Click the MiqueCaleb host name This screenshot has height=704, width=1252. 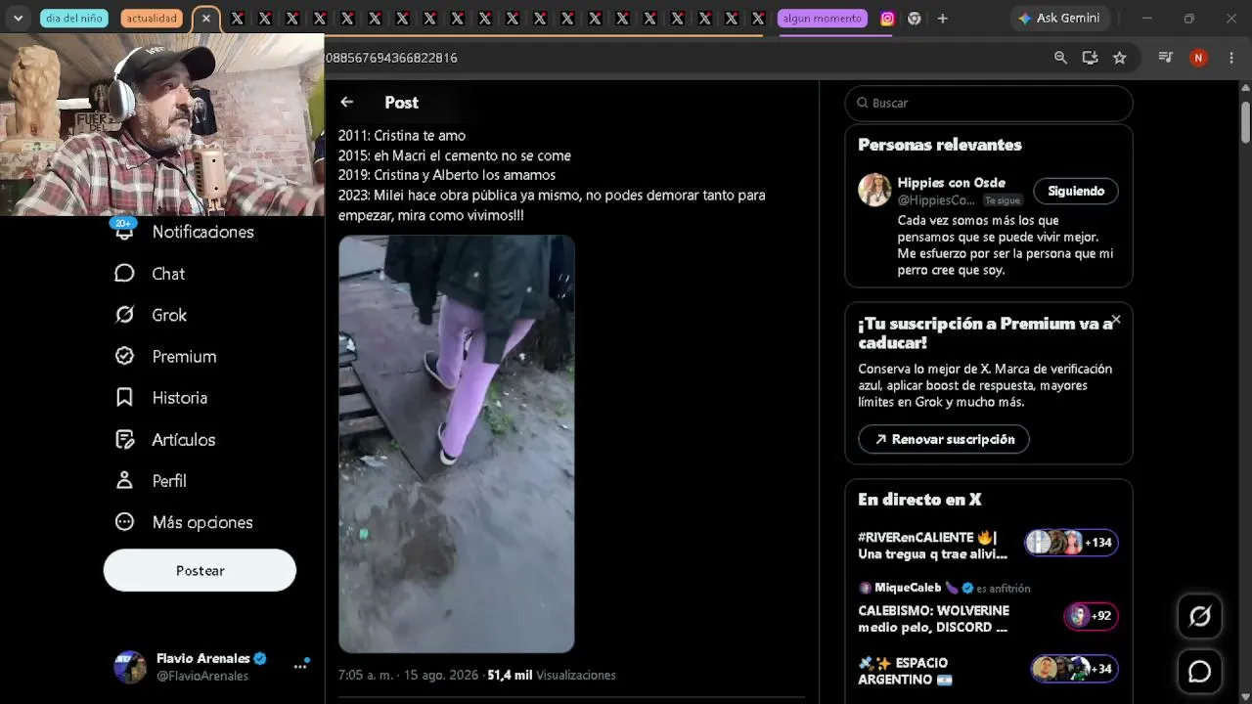tap(908, 588)
